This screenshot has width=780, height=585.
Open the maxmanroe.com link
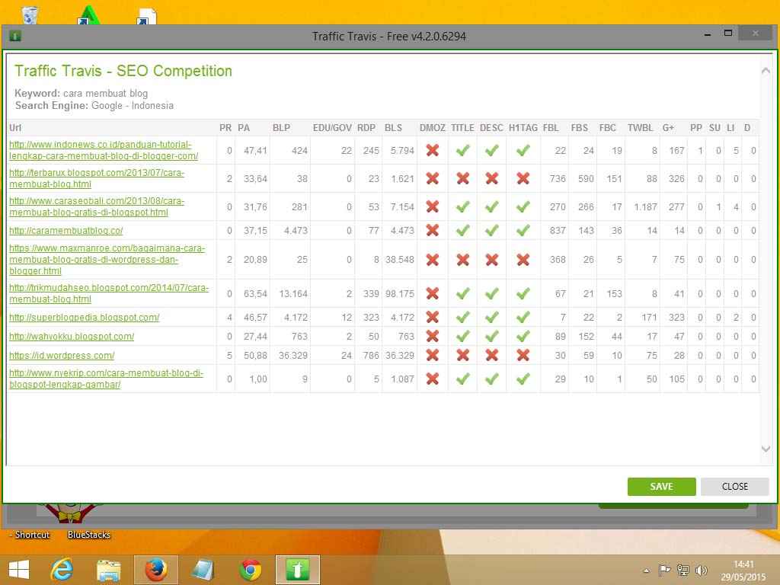point(107,259)
